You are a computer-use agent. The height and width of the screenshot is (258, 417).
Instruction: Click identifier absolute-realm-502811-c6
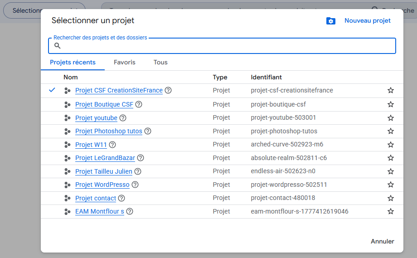(289, 158)
